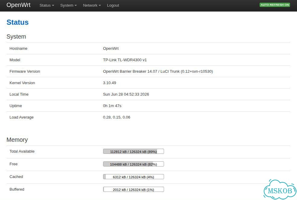Select the hostname value OpenWrt
297x200 pixels.
tap(111, 49)
